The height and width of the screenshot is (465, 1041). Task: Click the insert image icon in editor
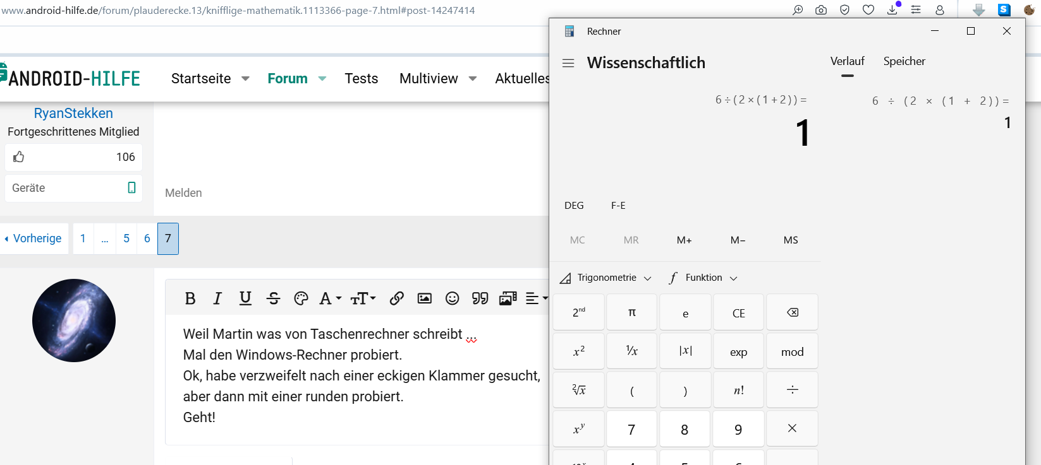tap(424, 298)
